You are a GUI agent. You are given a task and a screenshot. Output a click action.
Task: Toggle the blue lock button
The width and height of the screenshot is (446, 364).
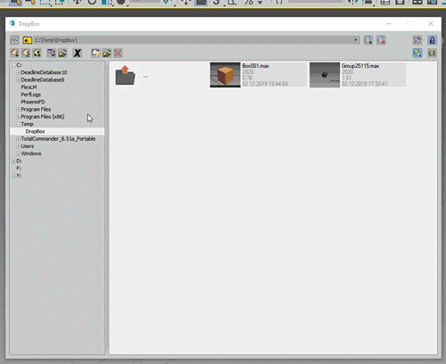click(x=432, y=40)
